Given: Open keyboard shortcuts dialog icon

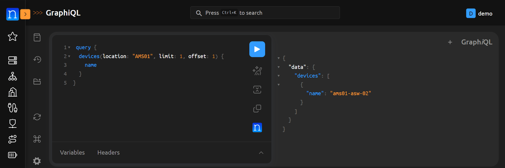Looking at the screenshot, I should coord(37,139).
